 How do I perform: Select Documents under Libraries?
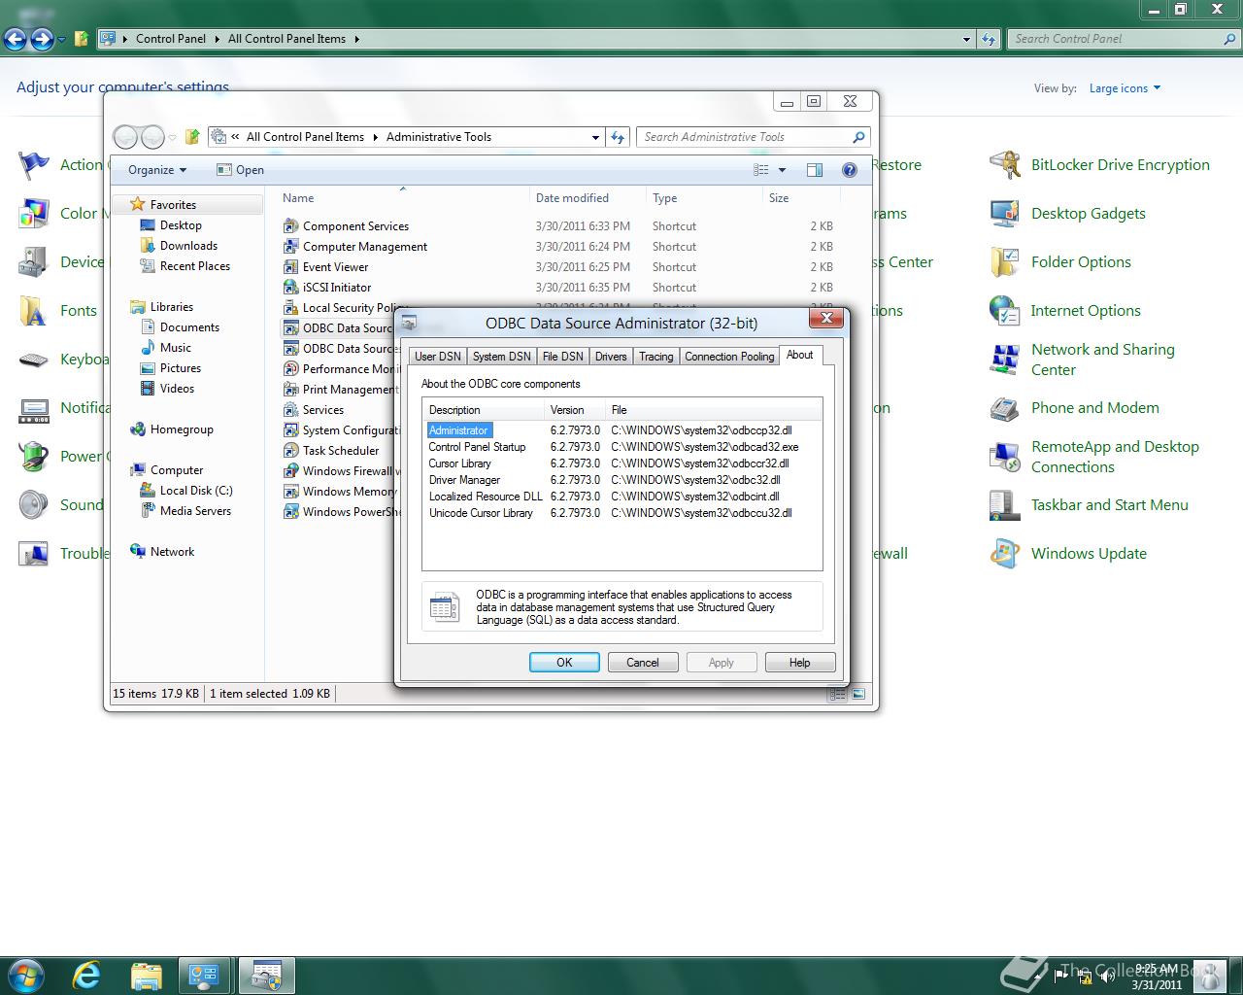189,327
